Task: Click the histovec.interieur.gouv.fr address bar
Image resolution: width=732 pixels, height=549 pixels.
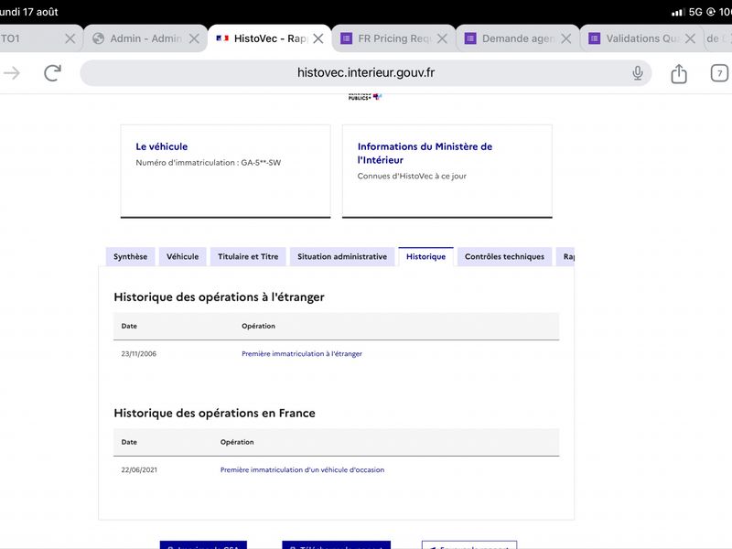Action: point(365,73)
